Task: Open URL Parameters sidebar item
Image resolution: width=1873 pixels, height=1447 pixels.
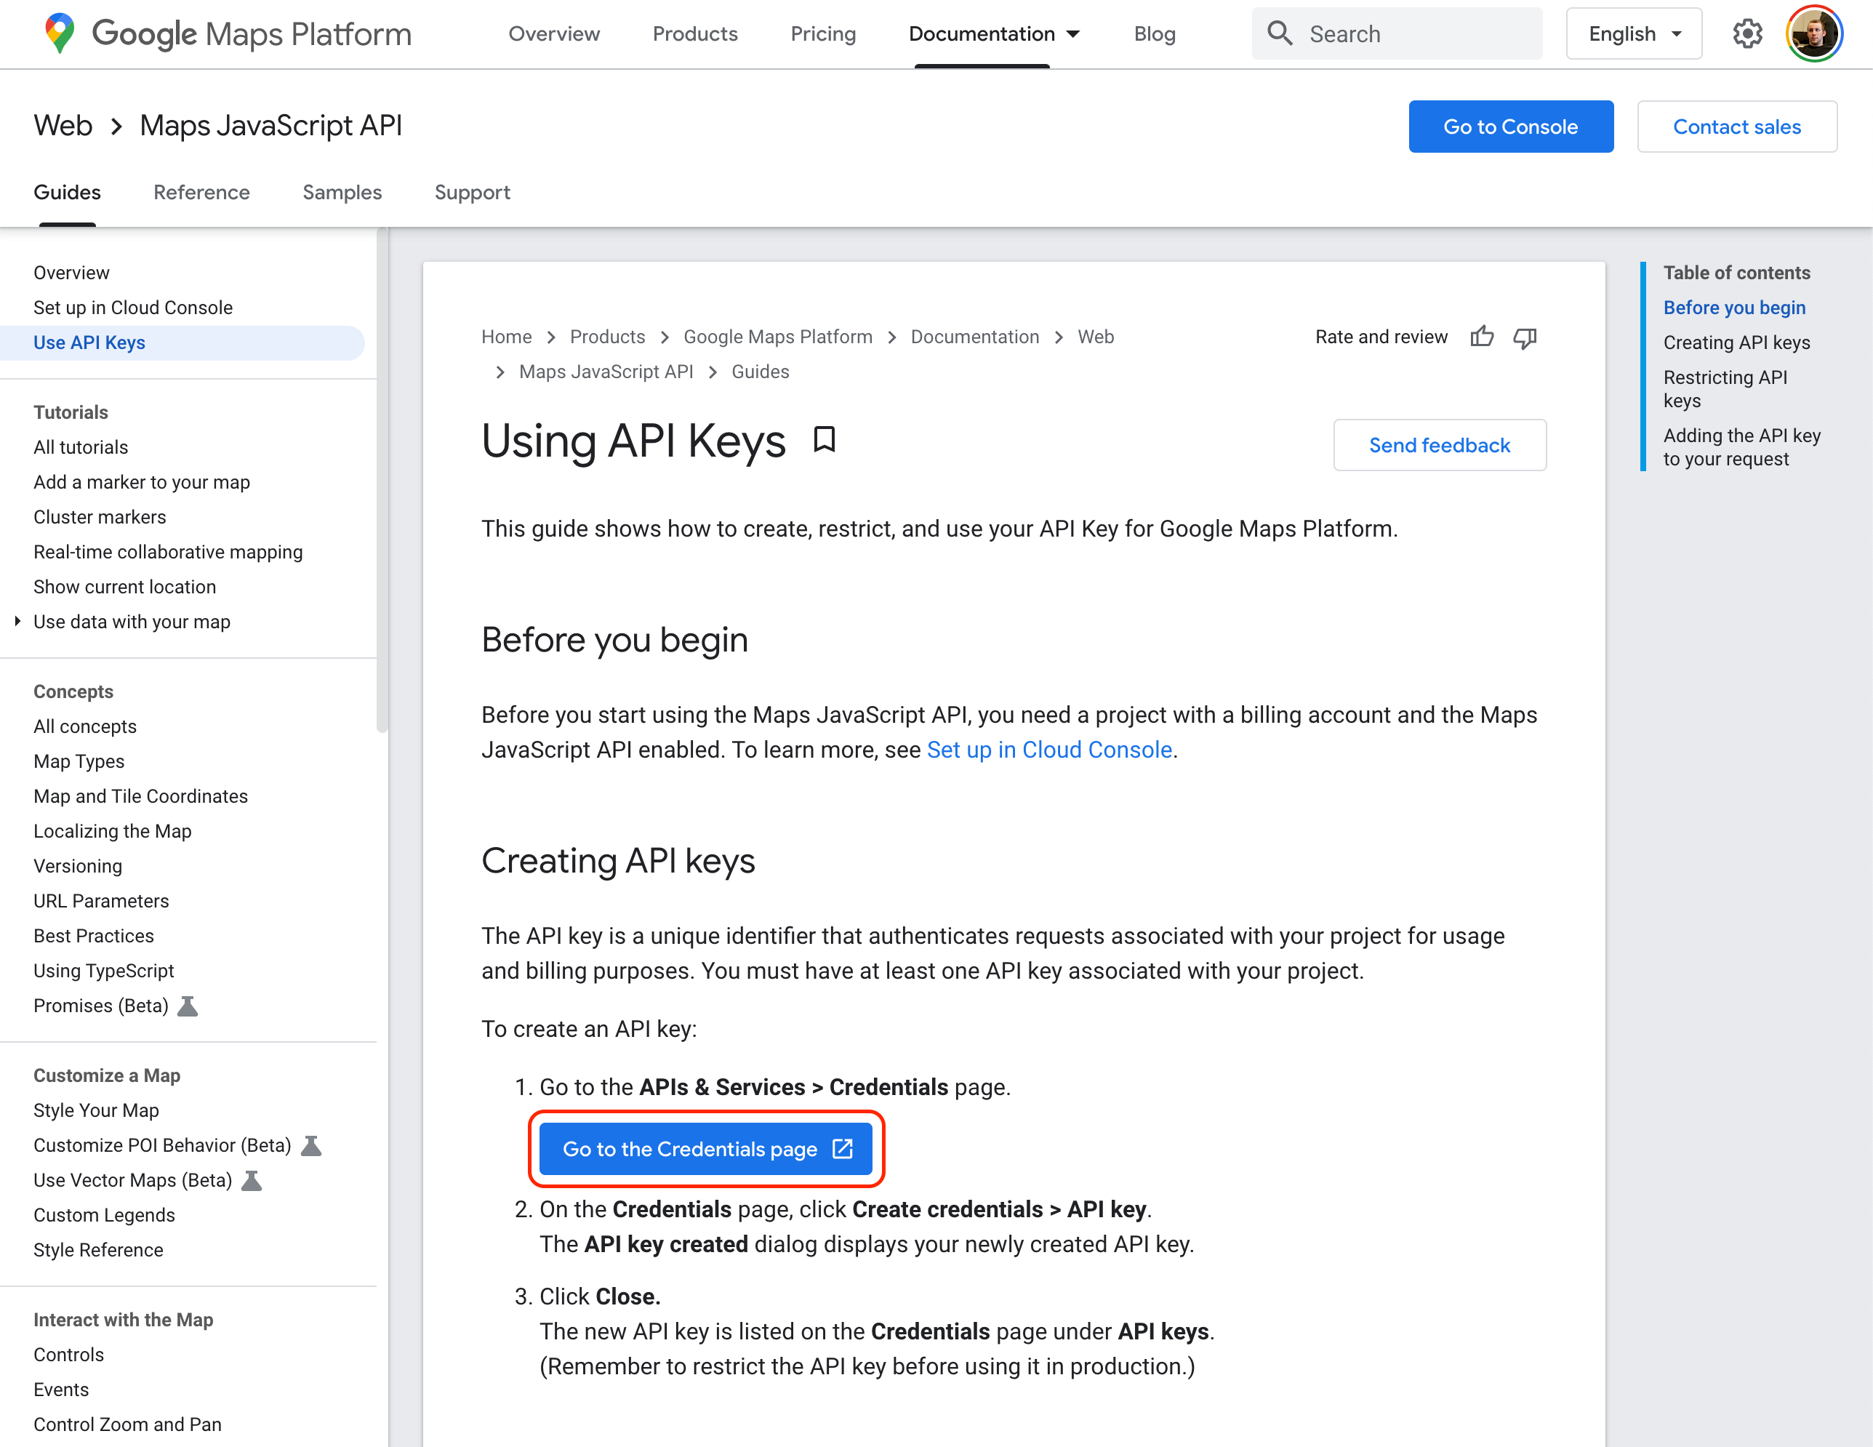Action: click(x=101, y=901)
